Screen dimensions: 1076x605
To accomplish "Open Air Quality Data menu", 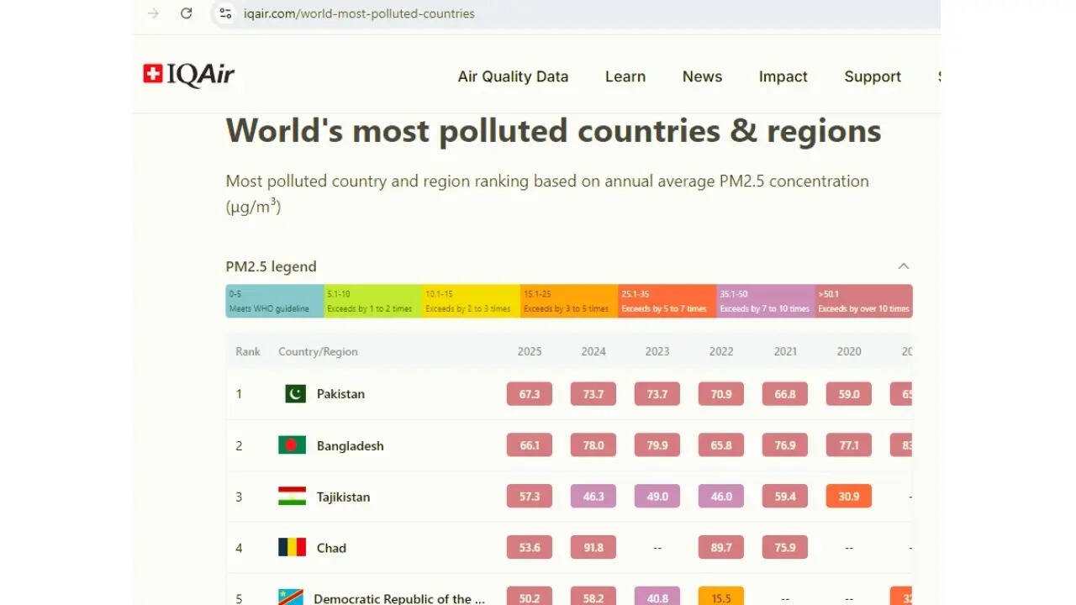I will click(x=513, y=76).
